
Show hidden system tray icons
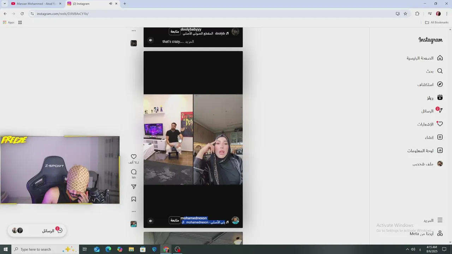407,249
